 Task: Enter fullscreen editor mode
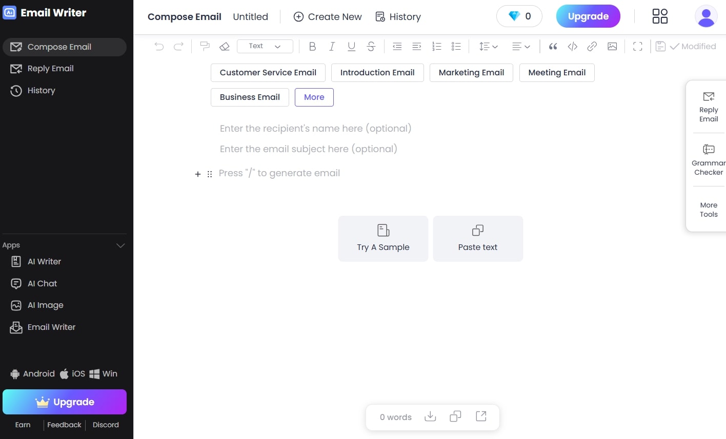pos(638,47)
